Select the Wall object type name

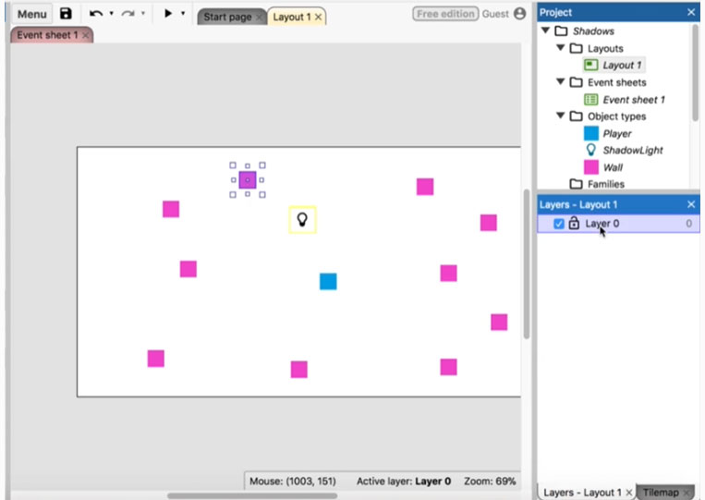(613, 167)
